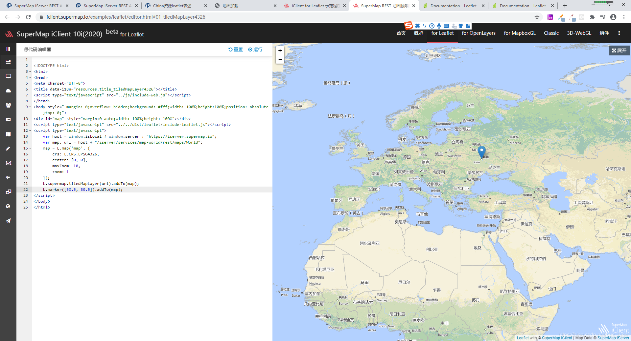The height and width of the screenshot is (341, 631).
Task: Collapse code fold arrow at line 12
Action: [x=30, y=130]
